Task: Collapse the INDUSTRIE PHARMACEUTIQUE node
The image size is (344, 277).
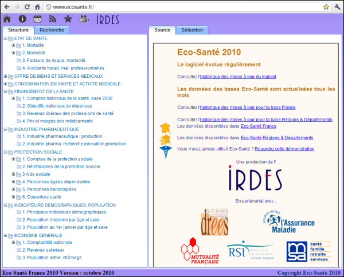Action: 6,129
